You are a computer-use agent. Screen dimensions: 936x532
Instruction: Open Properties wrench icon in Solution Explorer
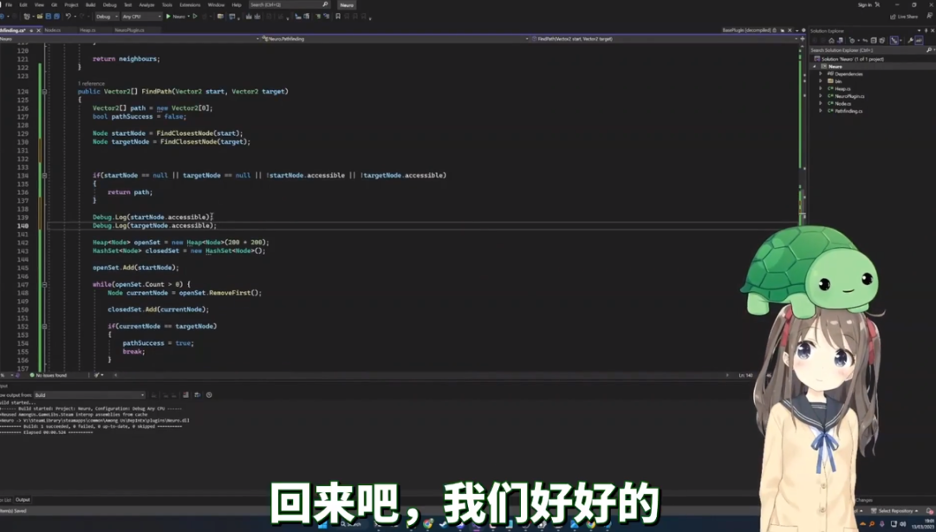coord(910,41)
